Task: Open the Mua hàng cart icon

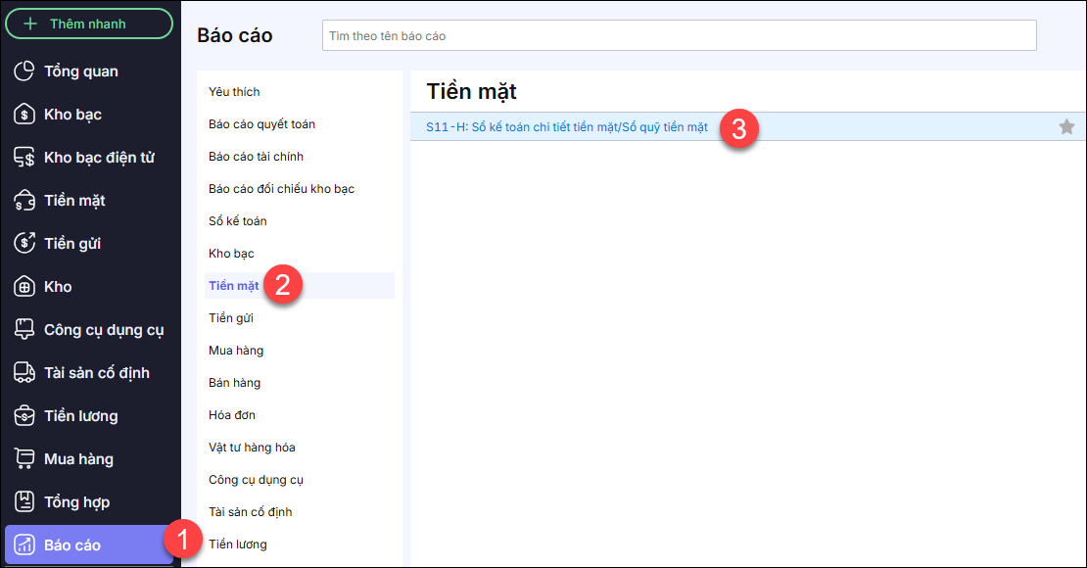Action: pos(25,459)
